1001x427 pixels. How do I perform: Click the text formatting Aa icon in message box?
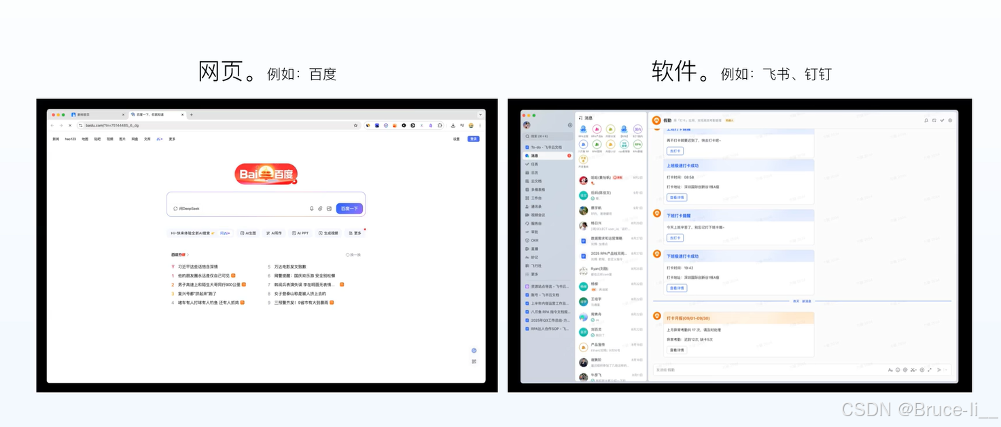point(890,370)
